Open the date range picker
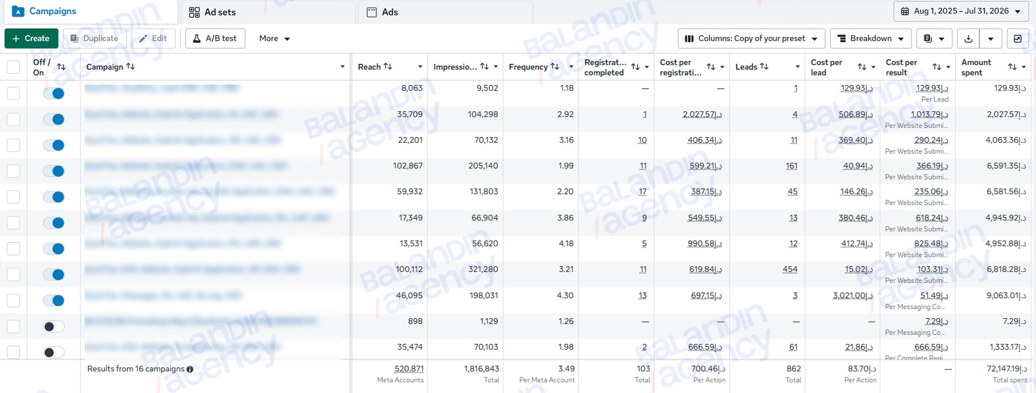1036x393 pixels. [x=961, y=11]
